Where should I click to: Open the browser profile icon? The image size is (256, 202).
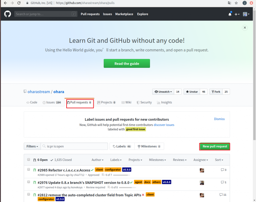tap(244, 3)
